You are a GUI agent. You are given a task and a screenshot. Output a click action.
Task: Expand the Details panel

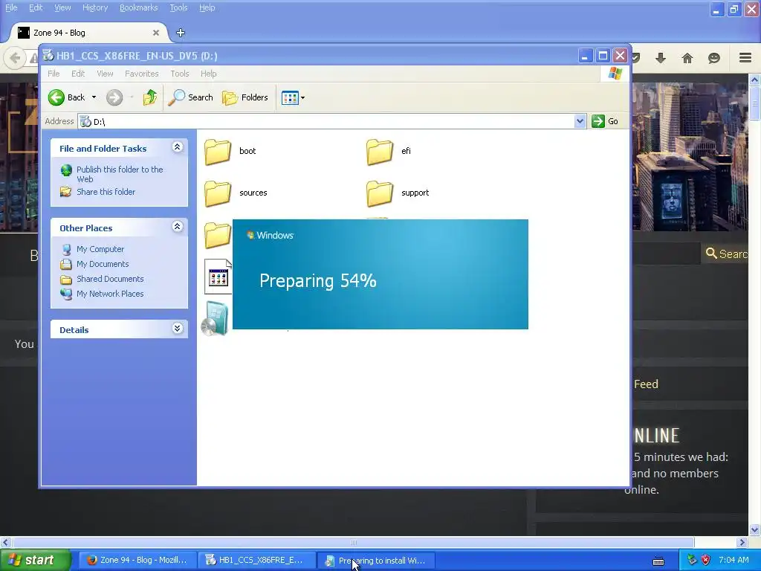pyautogui.click(x=178, y=329)
